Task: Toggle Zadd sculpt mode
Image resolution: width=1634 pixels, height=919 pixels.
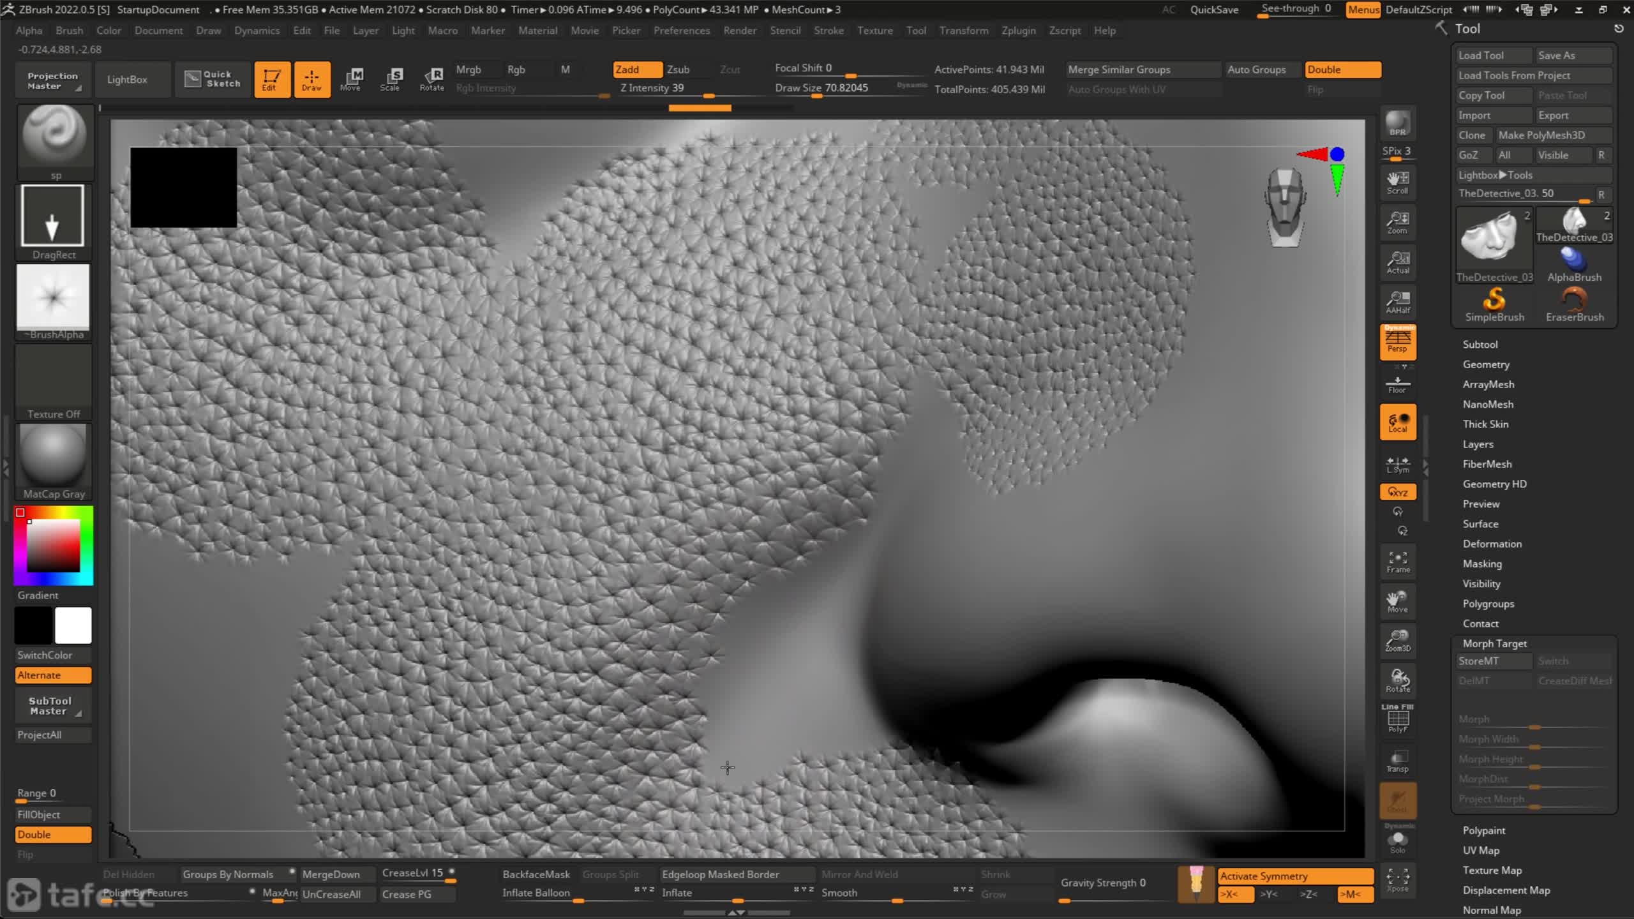Action: point(637,70)
